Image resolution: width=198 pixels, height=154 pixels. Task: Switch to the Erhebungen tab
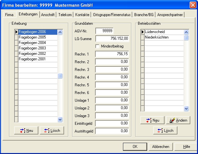28,14
